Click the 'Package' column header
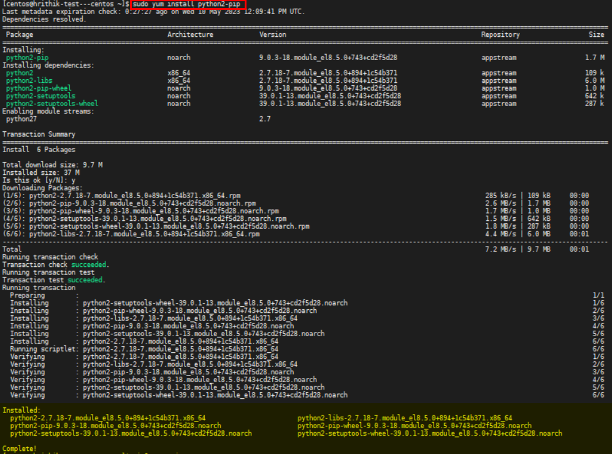Image resolution: width=612 pixels, height=454 pixels. click(x=20, y=35)
